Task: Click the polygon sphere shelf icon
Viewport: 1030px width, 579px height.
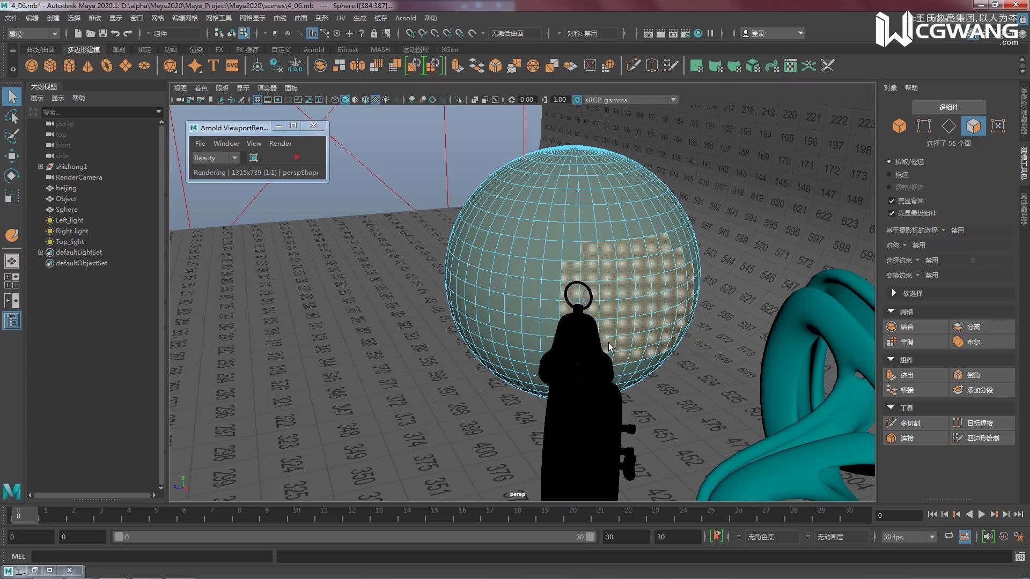Action: [32, 66]
